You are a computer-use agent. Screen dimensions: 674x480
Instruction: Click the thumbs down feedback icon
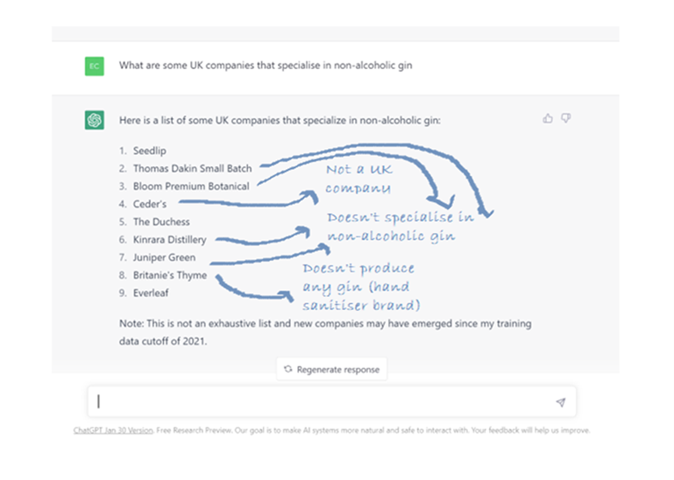pos(565,118)
